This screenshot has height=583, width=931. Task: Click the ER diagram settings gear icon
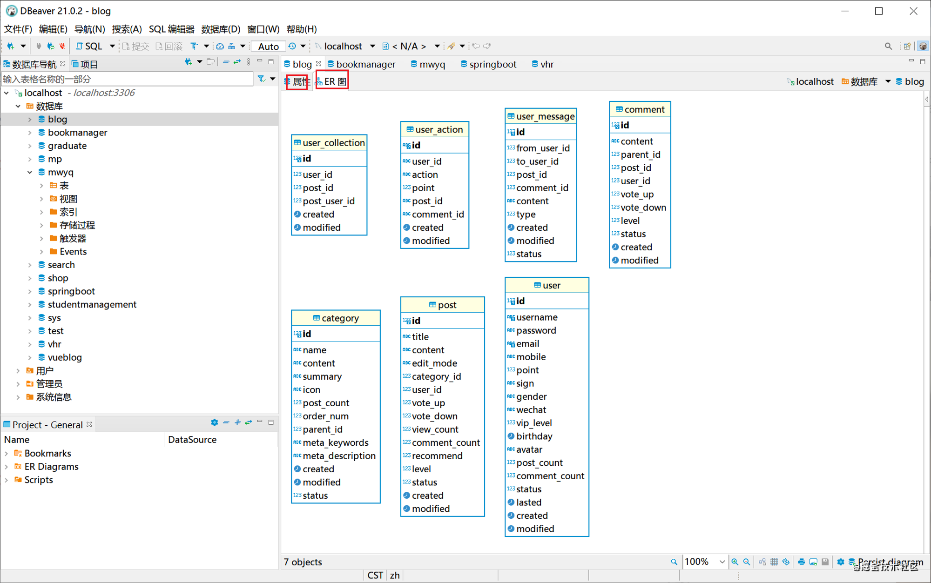pyautogui.click(x=840, y=562)
